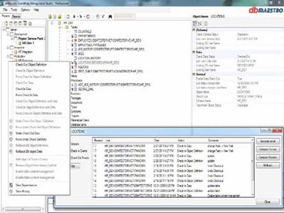Switch property grid to categorized view
Image resolution: width=284 pixels, height=213 pixels.
(195, 23)
